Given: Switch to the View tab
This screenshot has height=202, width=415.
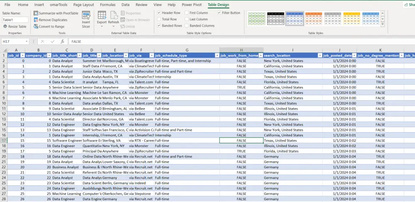Looking at the screenshot, I should (x=157, y=5).
